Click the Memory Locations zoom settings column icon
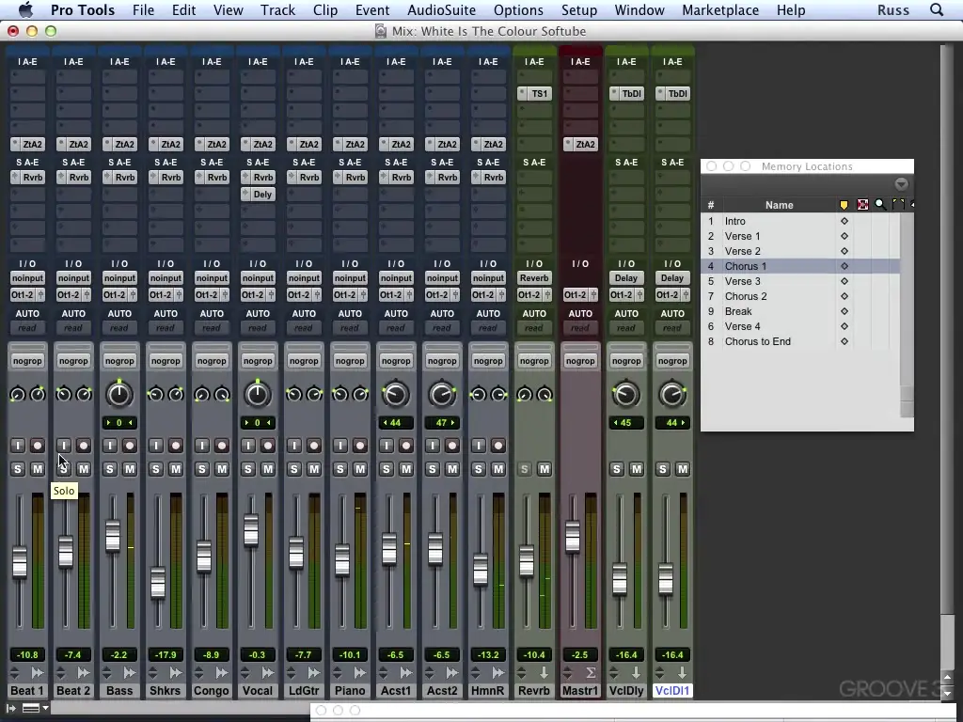The height and width of the screenshot is (722, 963). pos(880,204)
